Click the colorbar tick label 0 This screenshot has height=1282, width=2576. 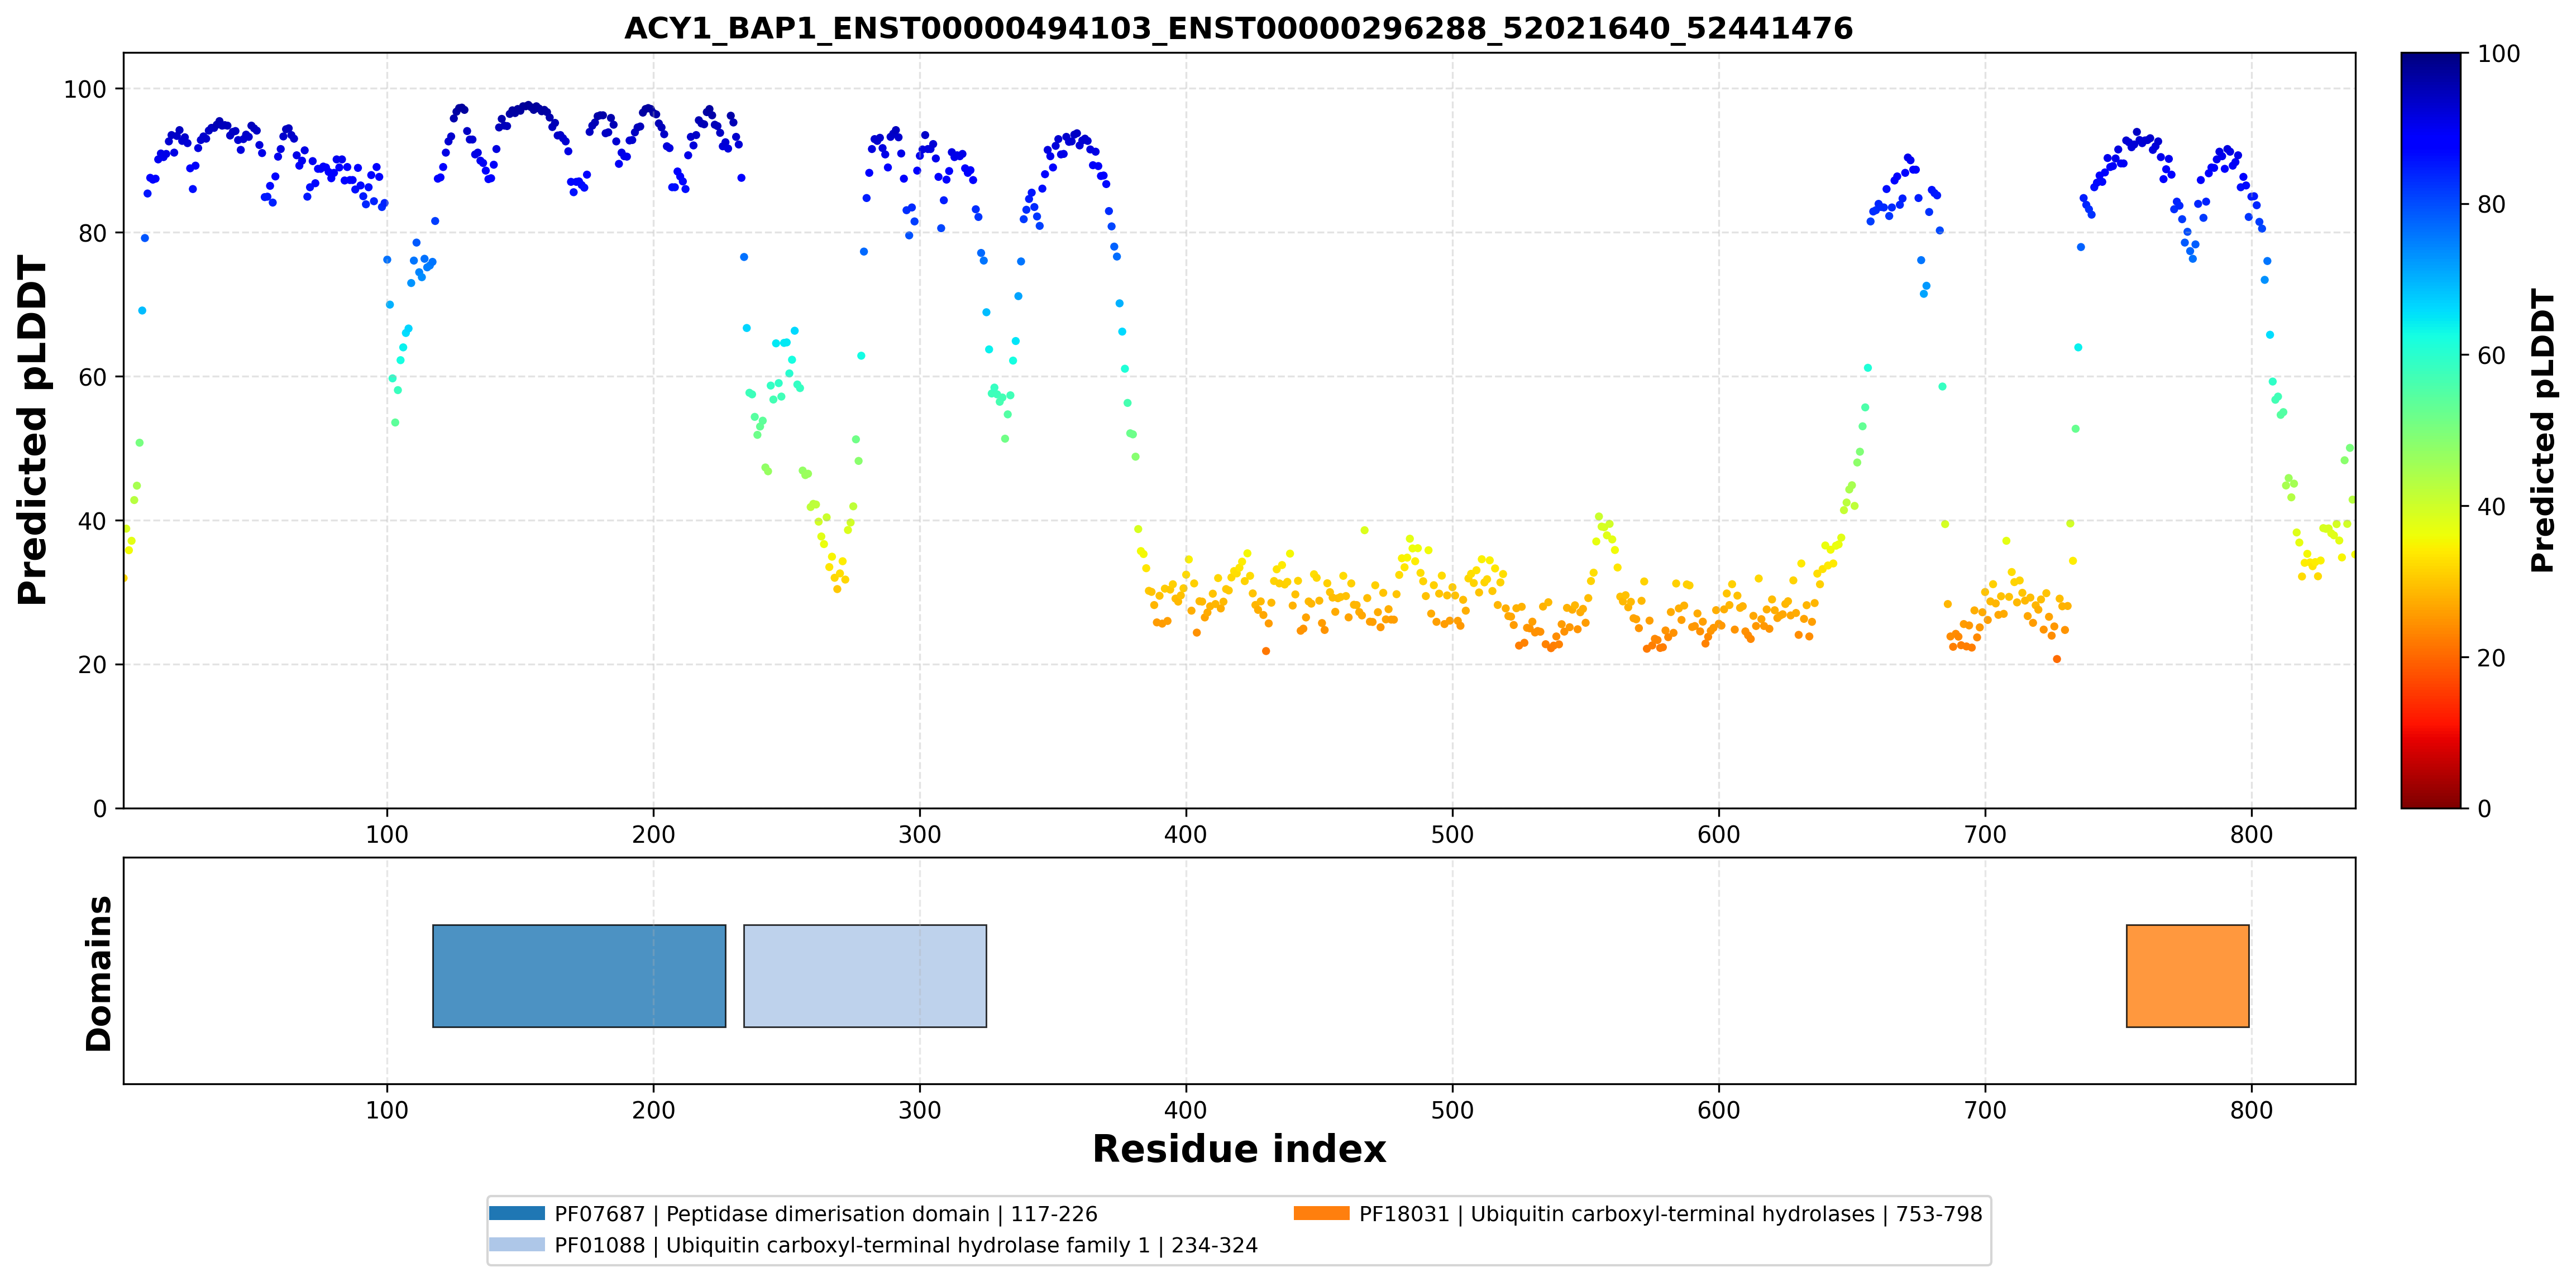point(2485,808)
